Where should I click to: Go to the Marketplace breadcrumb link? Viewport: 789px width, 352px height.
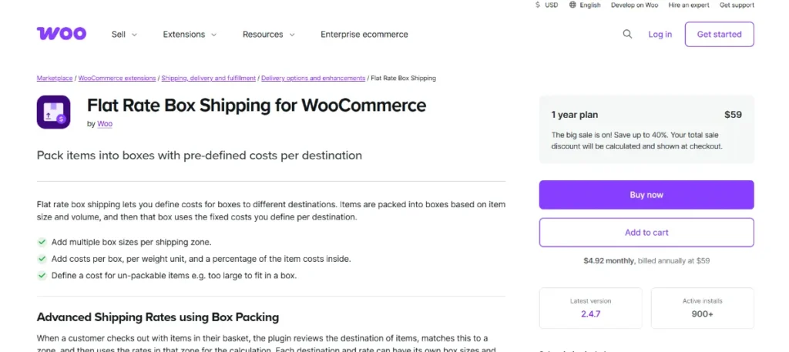(55, 78)
